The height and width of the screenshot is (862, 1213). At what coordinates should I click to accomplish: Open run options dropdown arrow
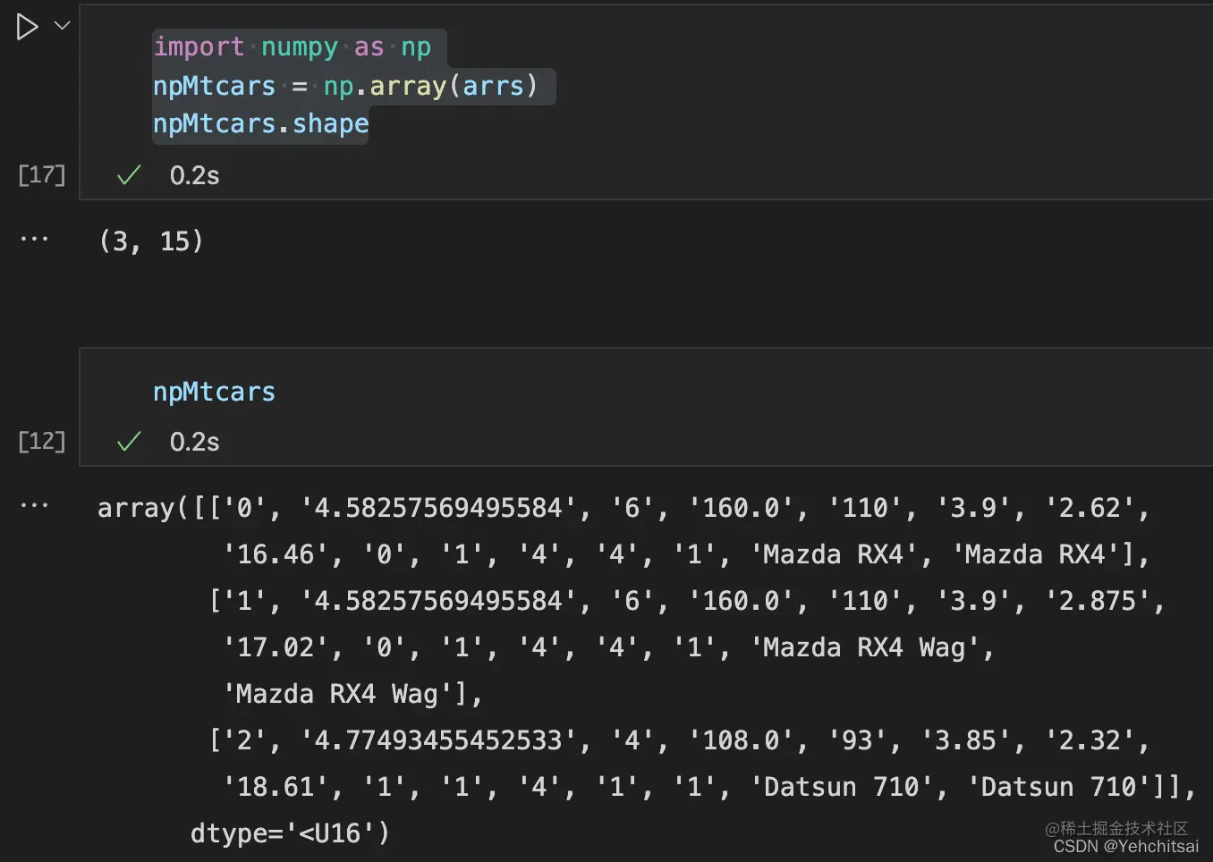click(63, 26)
